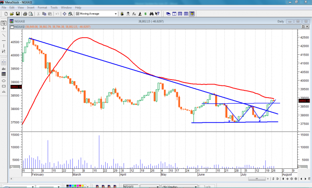
Task: Open the Moving Average indicator dropdown
Action: click(116, 14)
